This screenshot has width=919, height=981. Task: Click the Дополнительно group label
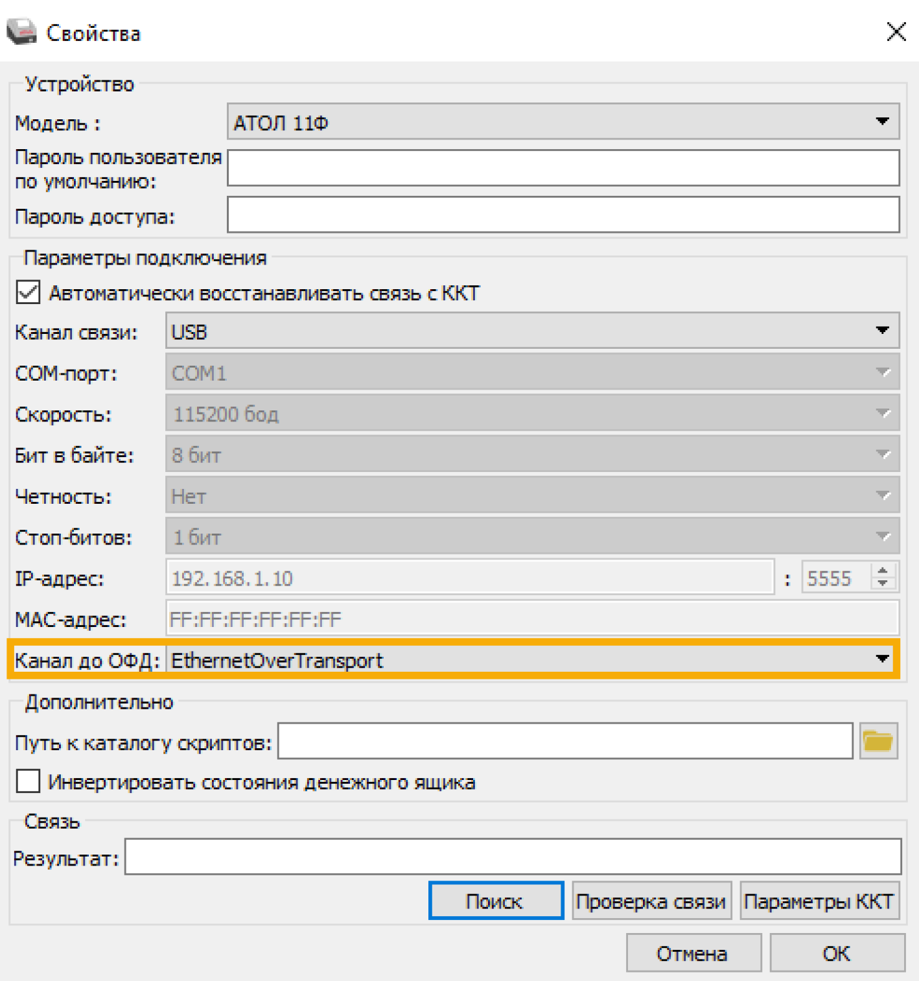click(x=99, y=702)
